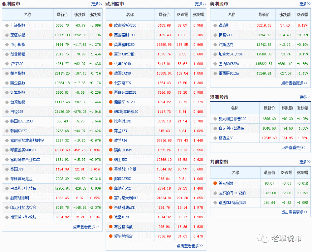Viewport: 312px width, 252px height.
Task: Click the orange dot beside 法国CAC40
Action: tap(111, 64)
